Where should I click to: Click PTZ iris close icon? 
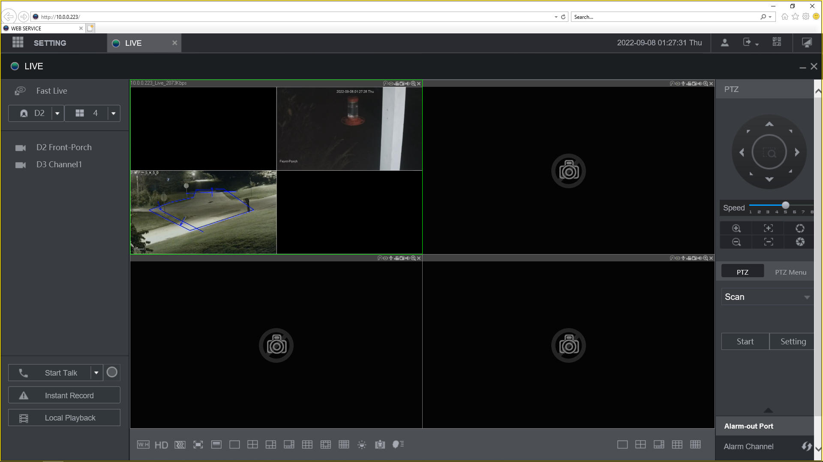[800, 242]
